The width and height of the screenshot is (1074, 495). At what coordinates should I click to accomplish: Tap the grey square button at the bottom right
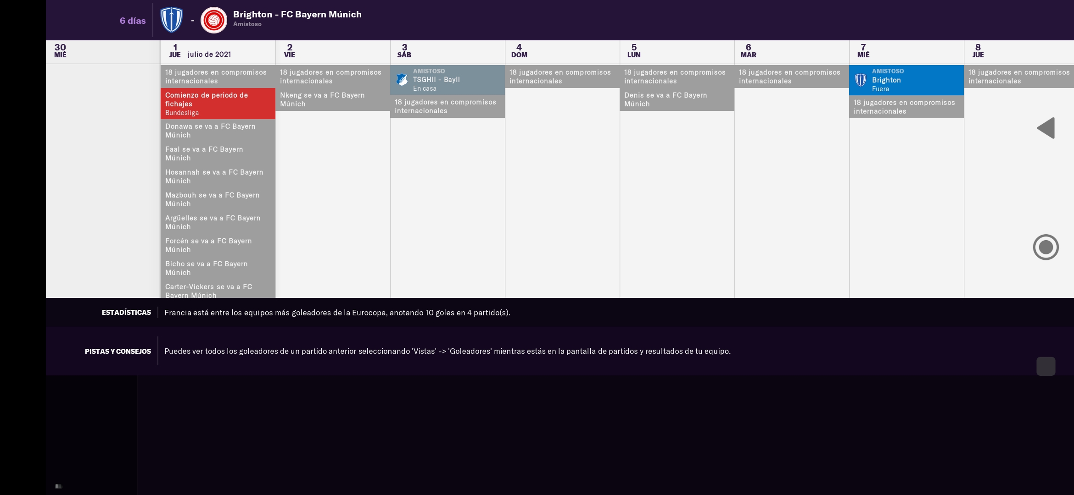coord(1046,366)
